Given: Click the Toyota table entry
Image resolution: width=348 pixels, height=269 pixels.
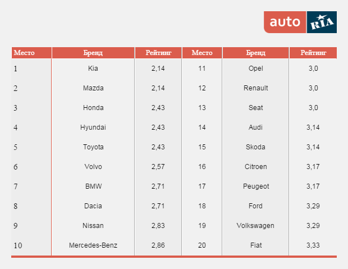Looking at the screenshot, I should [x=93, y=147].
